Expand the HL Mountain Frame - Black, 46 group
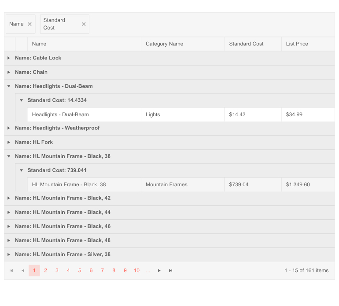This screenshot has width=339, height=306. [x=9, y=226]
